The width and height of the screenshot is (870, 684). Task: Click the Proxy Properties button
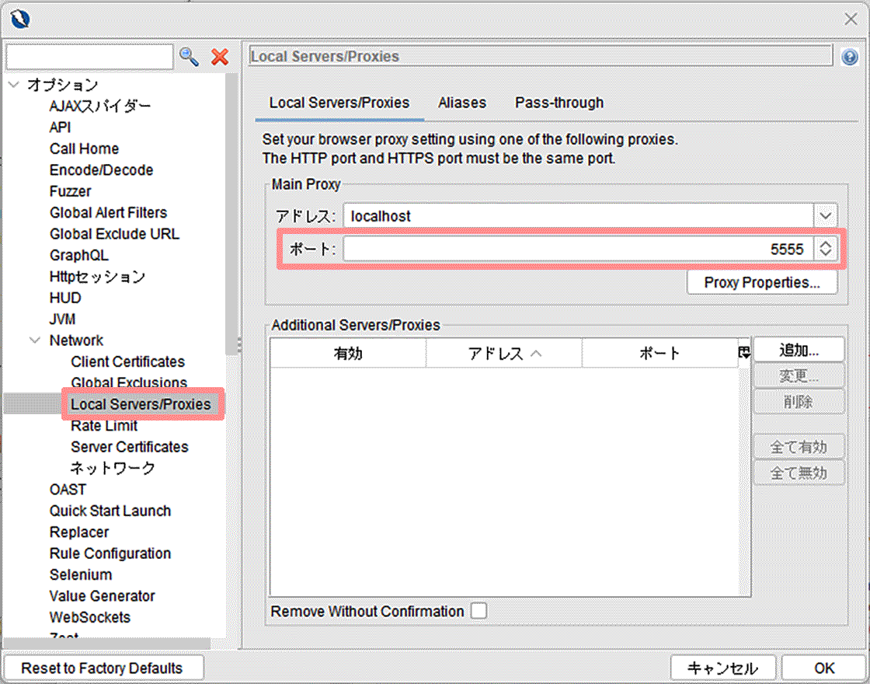pyautogui.click(x=761, y=282)
